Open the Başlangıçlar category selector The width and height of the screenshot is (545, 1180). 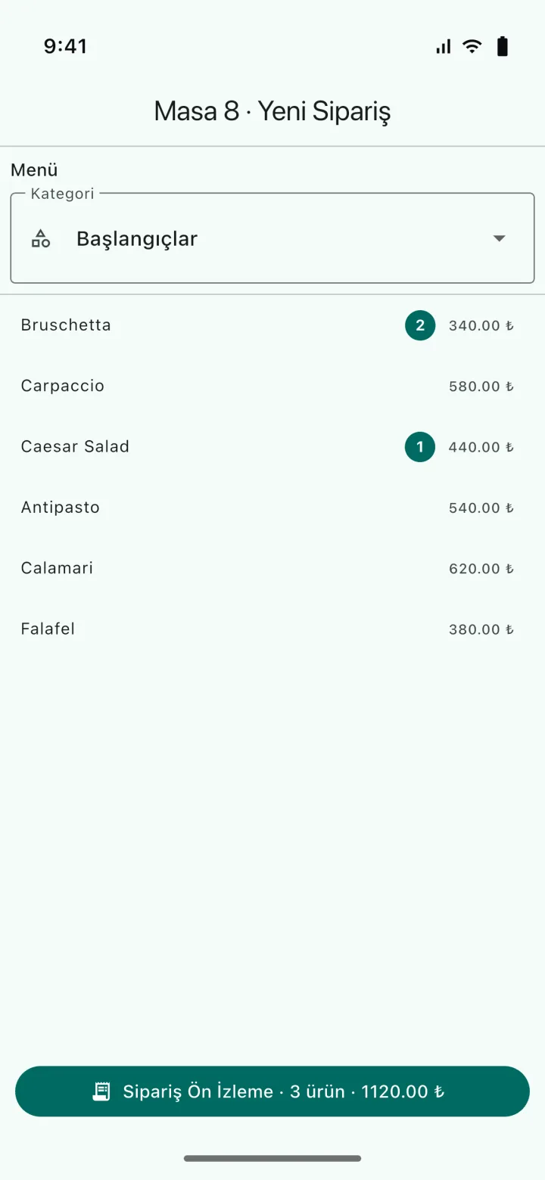coord(272,238)
